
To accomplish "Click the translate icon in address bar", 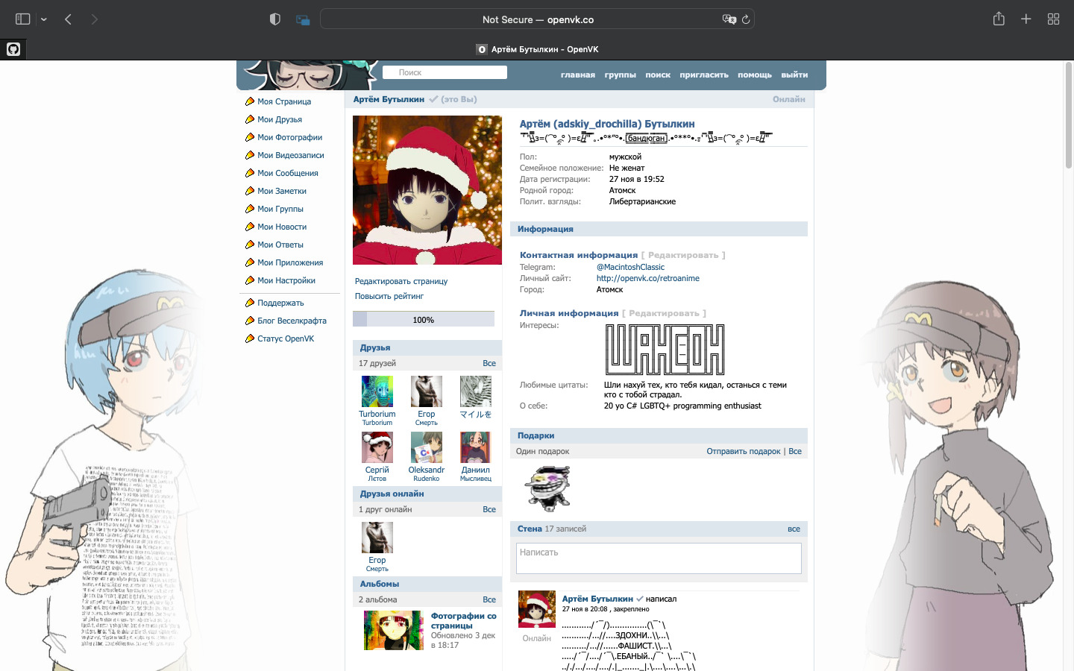I will 729,19.
